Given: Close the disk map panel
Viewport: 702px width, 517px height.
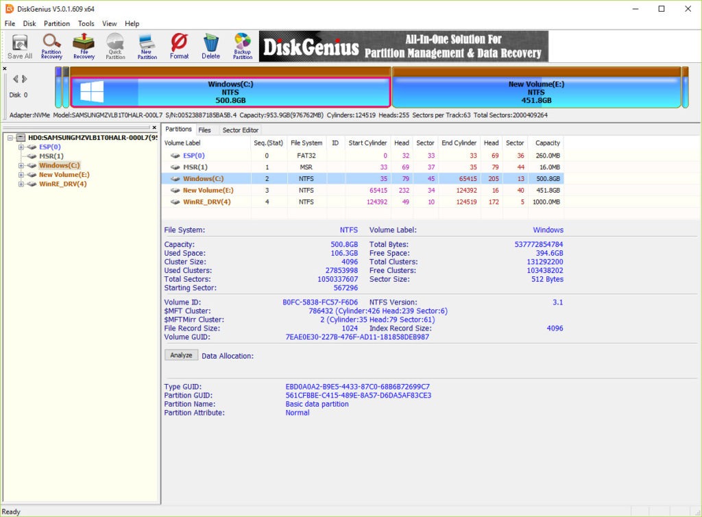Looking at the screenshot, I should pos(5,69).
